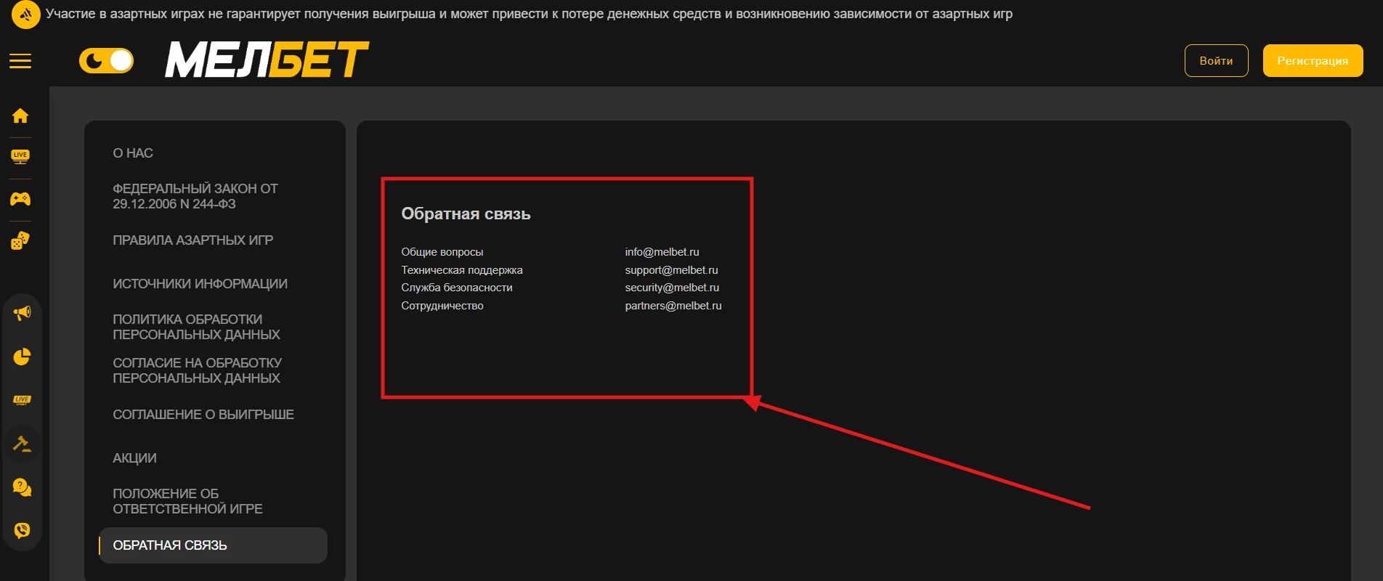The image size is (1383, 581).
Task: Open the question chat support icon
Action: tap(22, 487)
